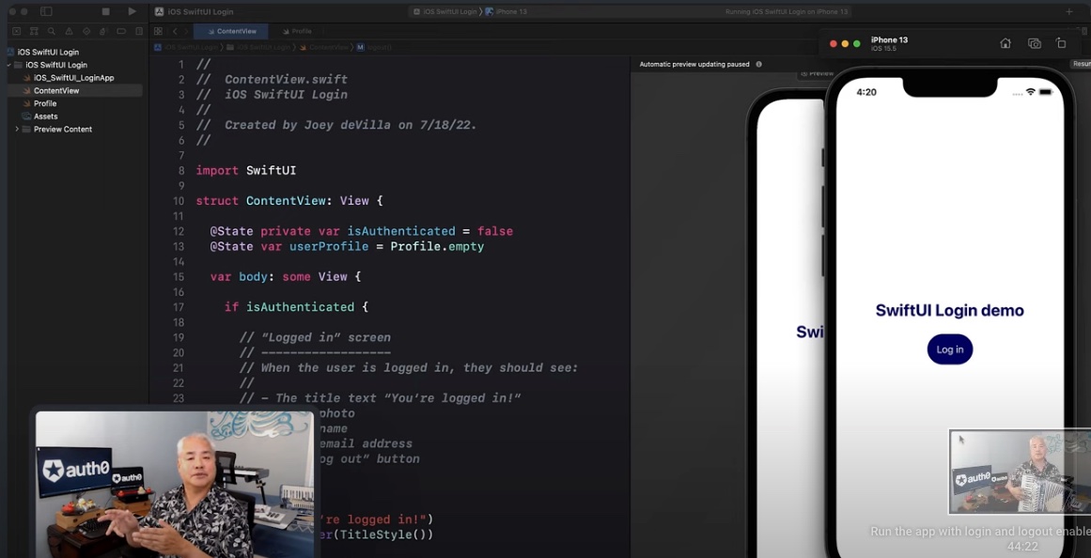Open the Report navigator icon
Viewport: 1091px width, 558px height.
click(x=139, y=31)
